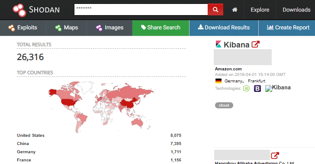315x164 pixels.
Task: Go to the home icon
Action: tap(235, 9)
